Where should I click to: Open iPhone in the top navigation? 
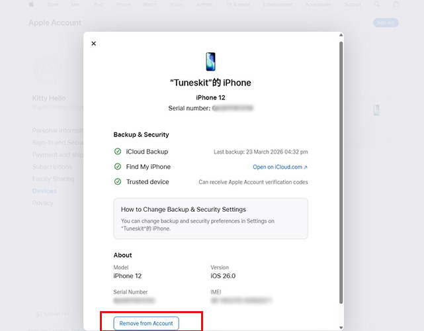pyautogui.click(x=123, y=5)
